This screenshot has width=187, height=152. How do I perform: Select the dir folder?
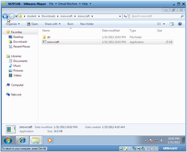[x=49, y=37]
